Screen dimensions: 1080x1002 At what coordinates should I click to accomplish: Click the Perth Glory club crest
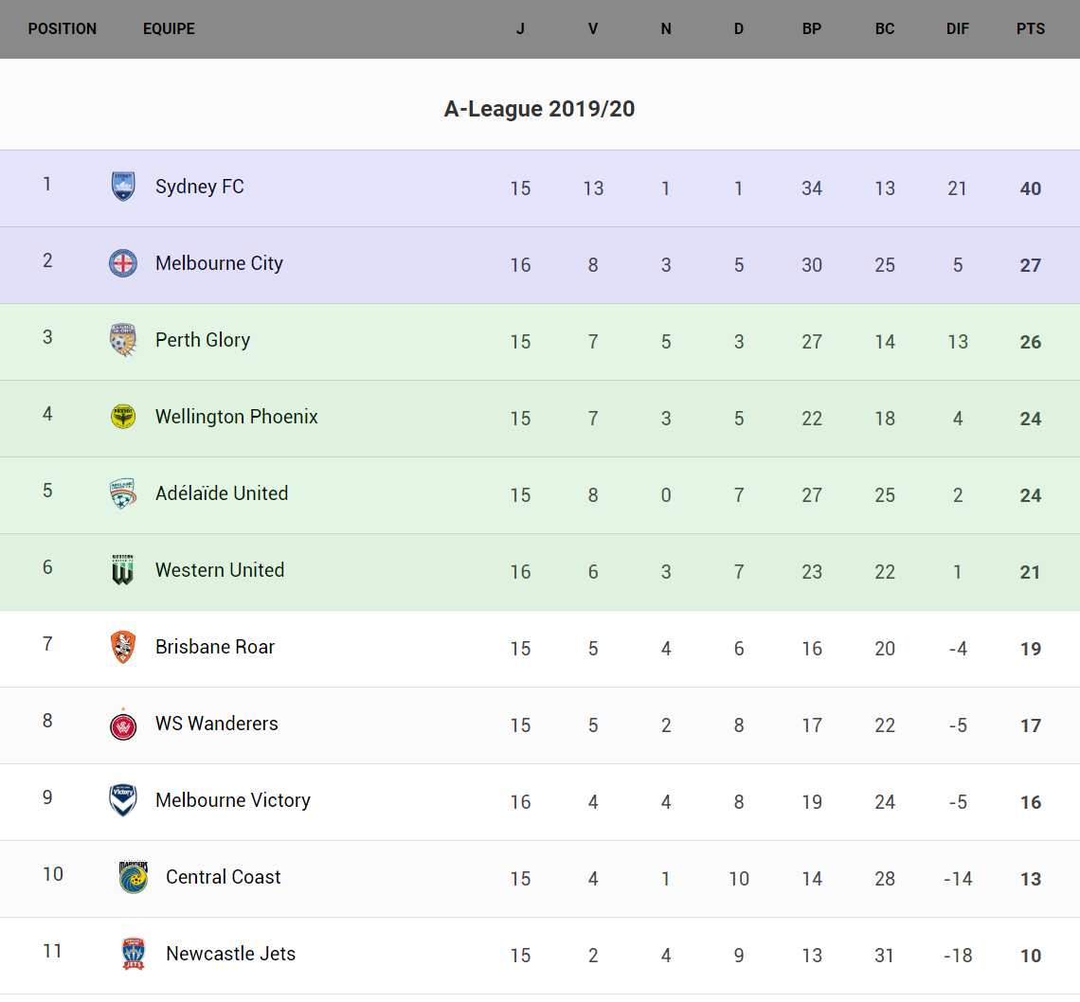[x=123, y=340]
